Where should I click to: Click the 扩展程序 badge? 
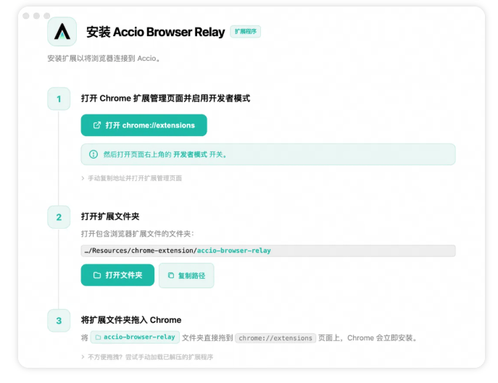pos(246,31)
